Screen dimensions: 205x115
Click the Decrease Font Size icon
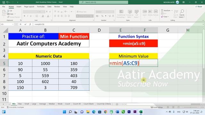(x=50, y=12)
